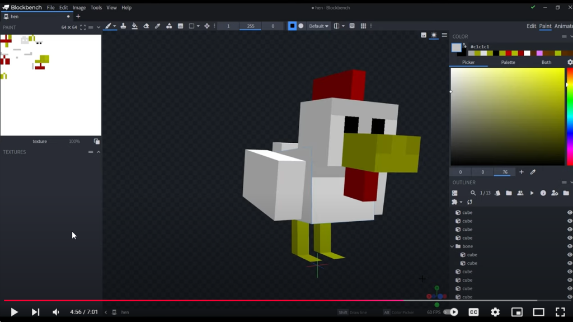This screenshot has width=573, height=322.
Task: Collapse the bone group in Outliner
Action: coord(452,246)
